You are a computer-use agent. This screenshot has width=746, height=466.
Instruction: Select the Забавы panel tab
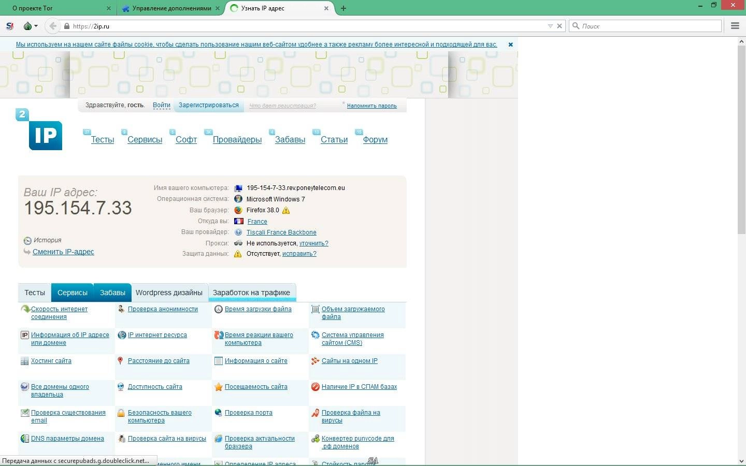pyautogui.click(x=112, y=293)
